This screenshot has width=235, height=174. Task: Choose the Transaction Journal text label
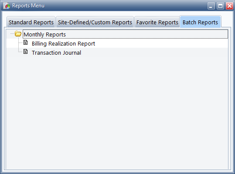pyautogui.click(x=56, y=53)
